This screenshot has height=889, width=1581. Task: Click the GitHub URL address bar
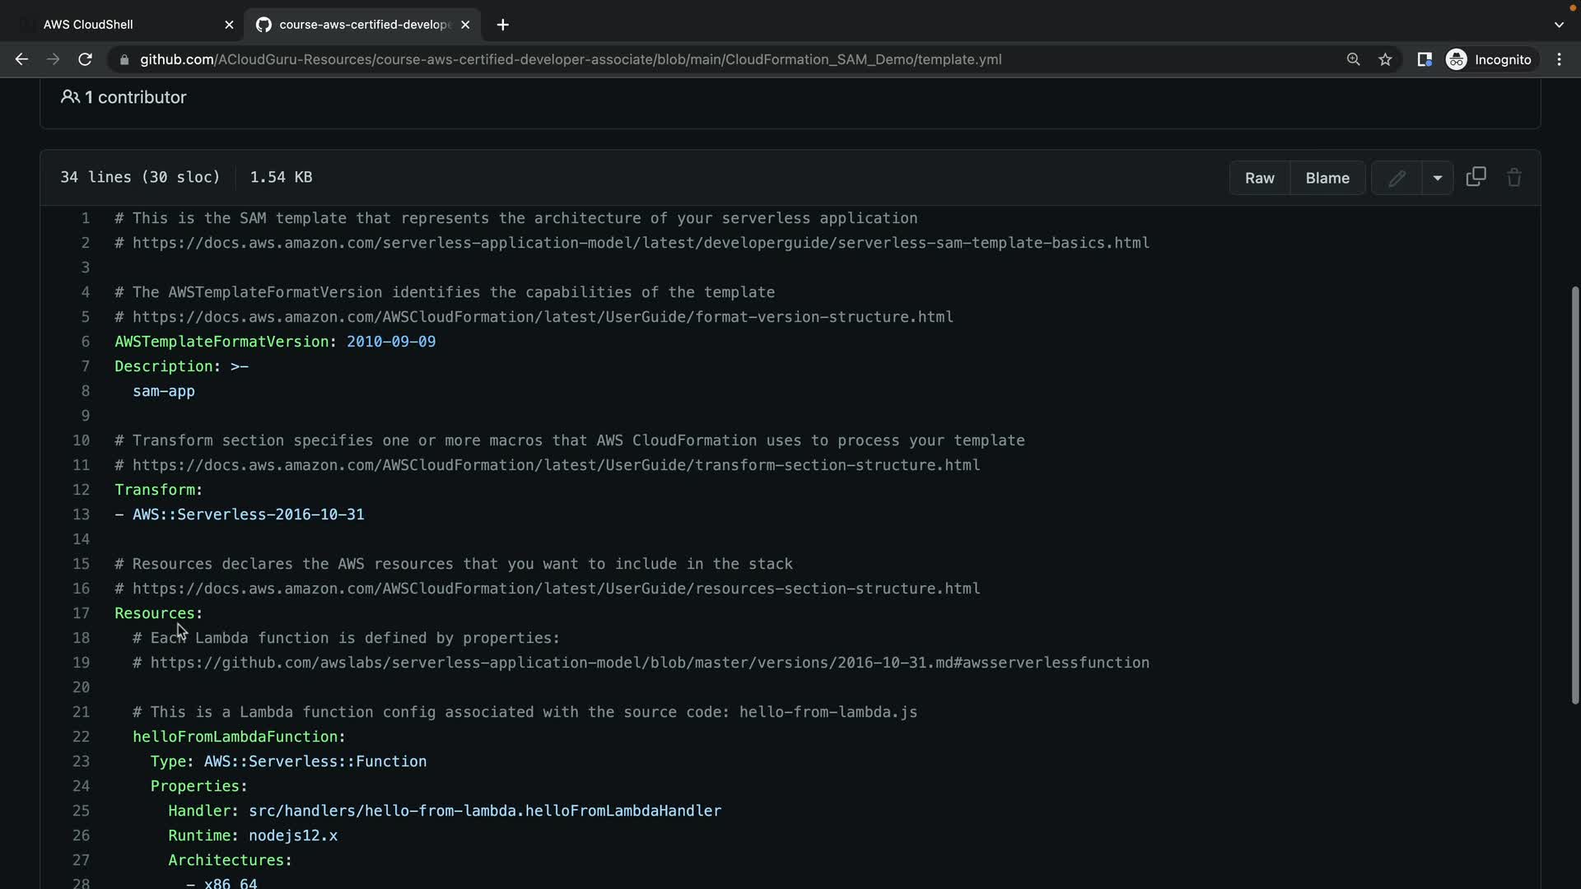(570, 59)
